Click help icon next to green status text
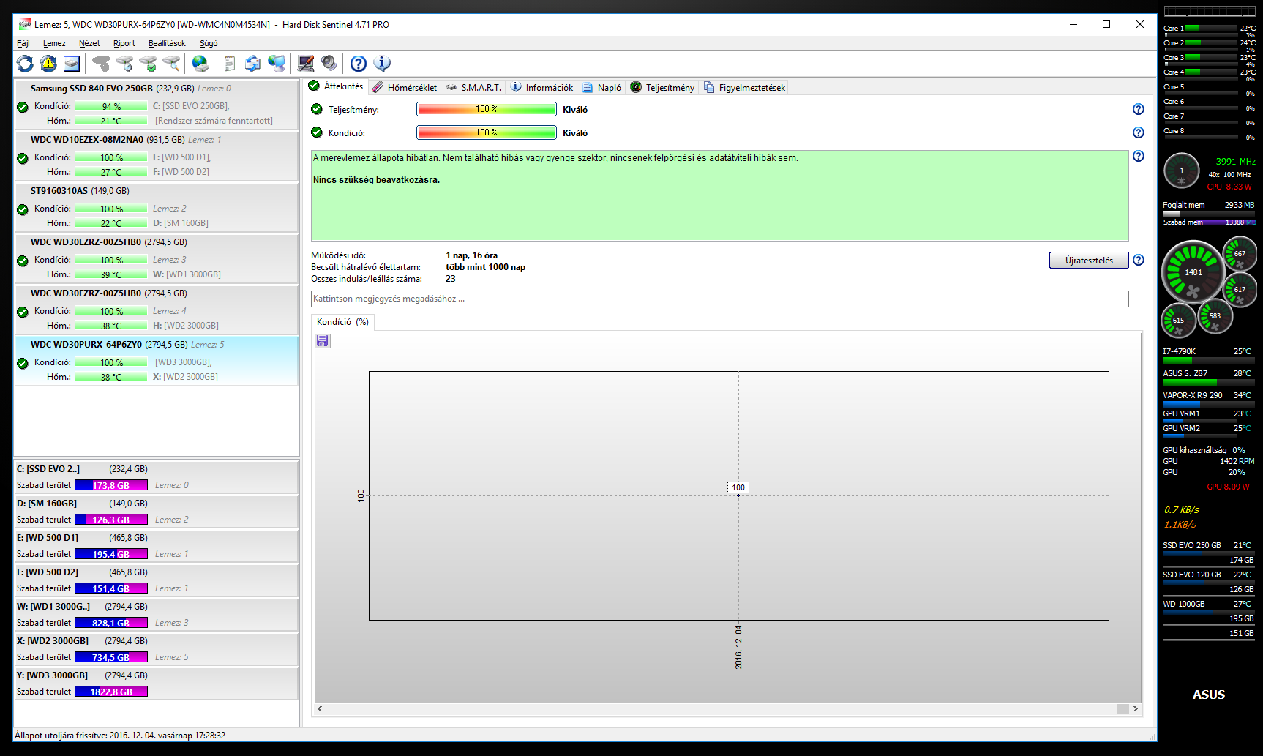 pyautogui.click(x=1139, y=156)
